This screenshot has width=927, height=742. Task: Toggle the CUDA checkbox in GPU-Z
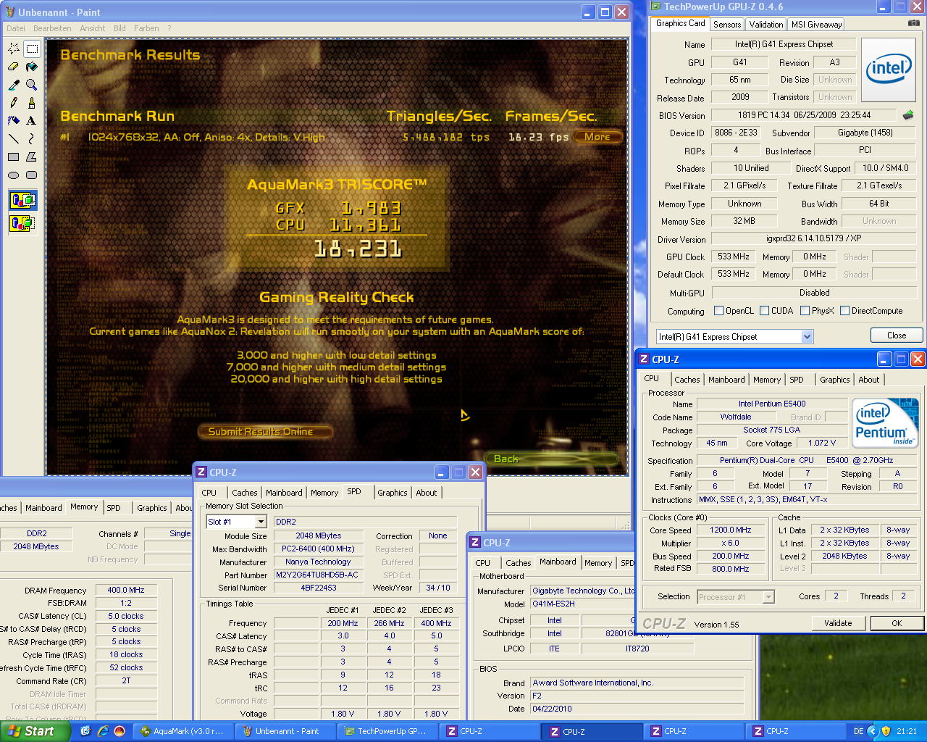point(764,311)
